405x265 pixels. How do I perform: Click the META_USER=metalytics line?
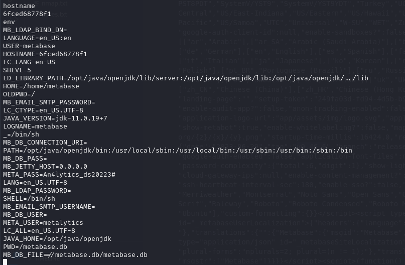coord(43,223)
